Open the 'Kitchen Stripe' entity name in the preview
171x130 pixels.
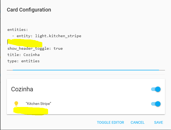click(38, 104)
